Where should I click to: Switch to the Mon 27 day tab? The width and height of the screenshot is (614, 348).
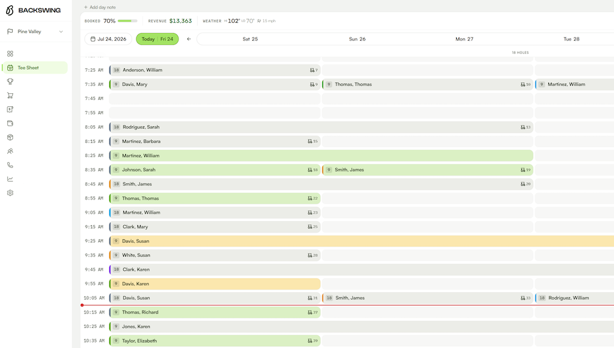[x=464, y=39]
